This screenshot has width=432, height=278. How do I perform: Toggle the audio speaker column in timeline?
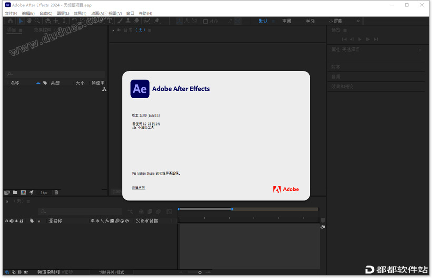12,221
